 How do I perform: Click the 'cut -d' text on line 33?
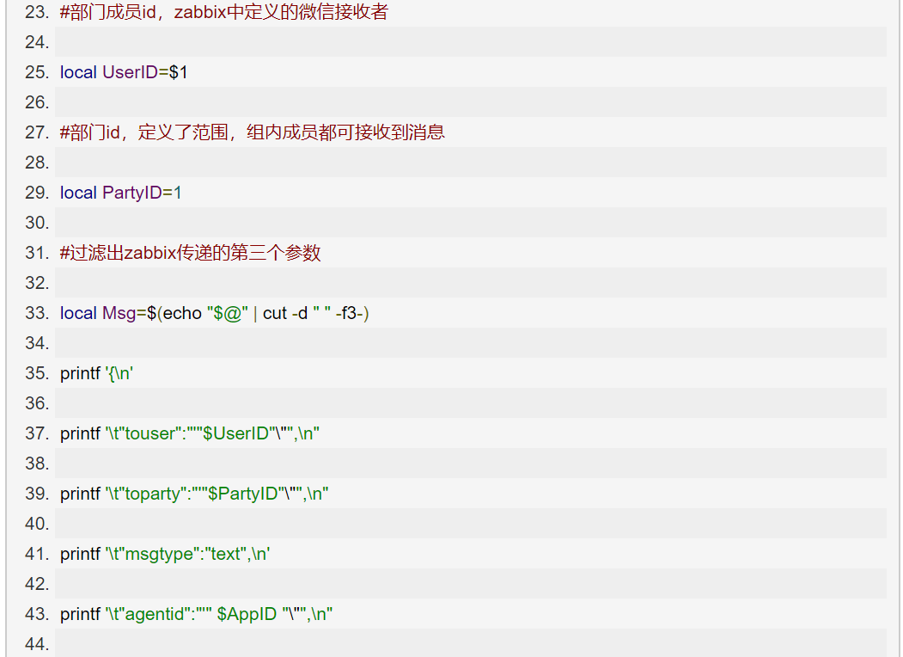click(x=285, y=313)
